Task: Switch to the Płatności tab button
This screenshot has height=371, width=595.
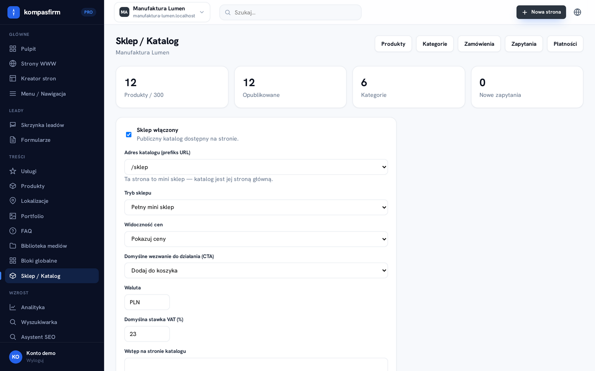Action: tap(565, 44)
